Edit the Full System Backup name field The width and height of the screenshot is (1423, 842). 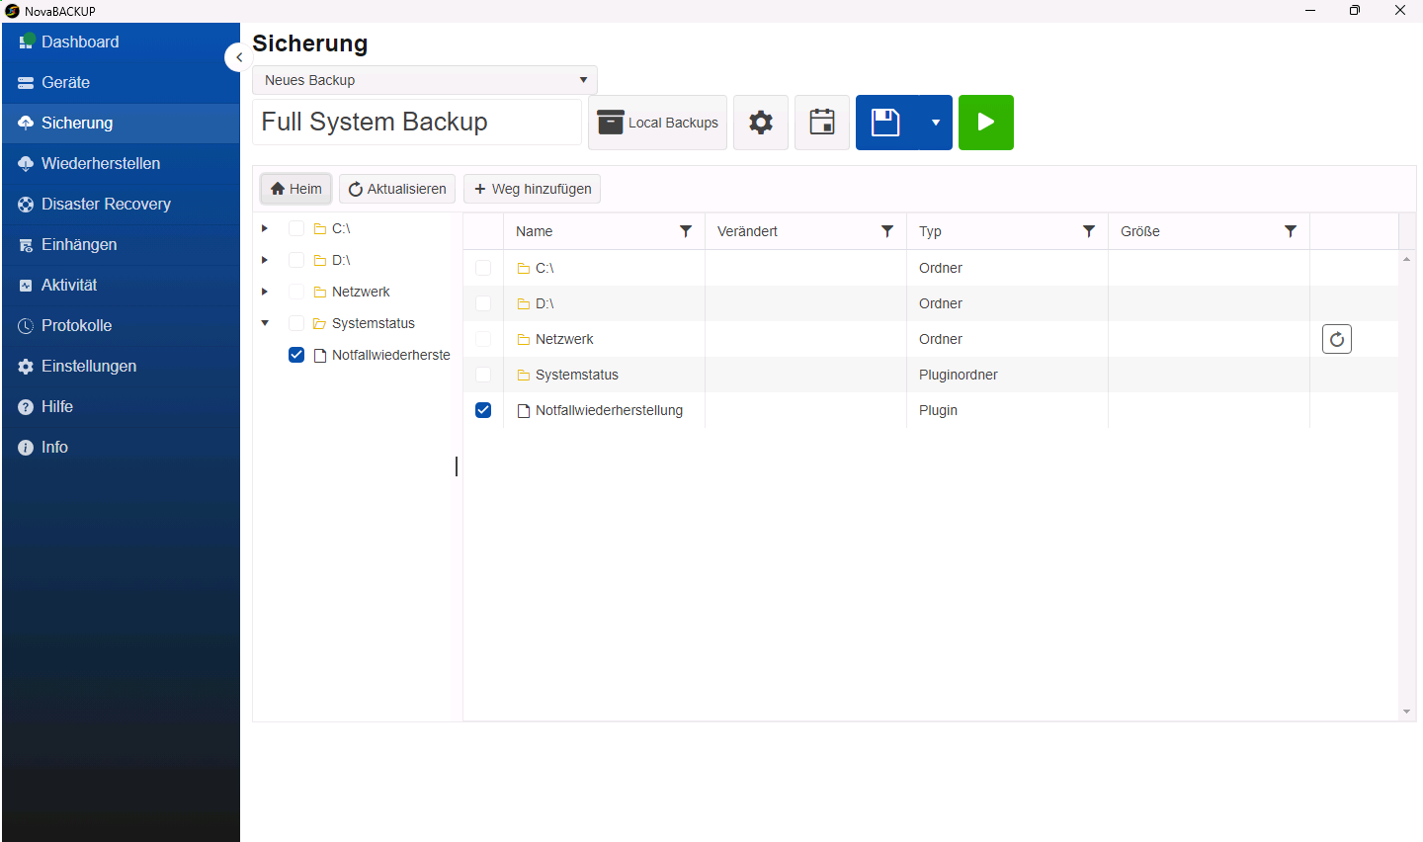(417, 122)
